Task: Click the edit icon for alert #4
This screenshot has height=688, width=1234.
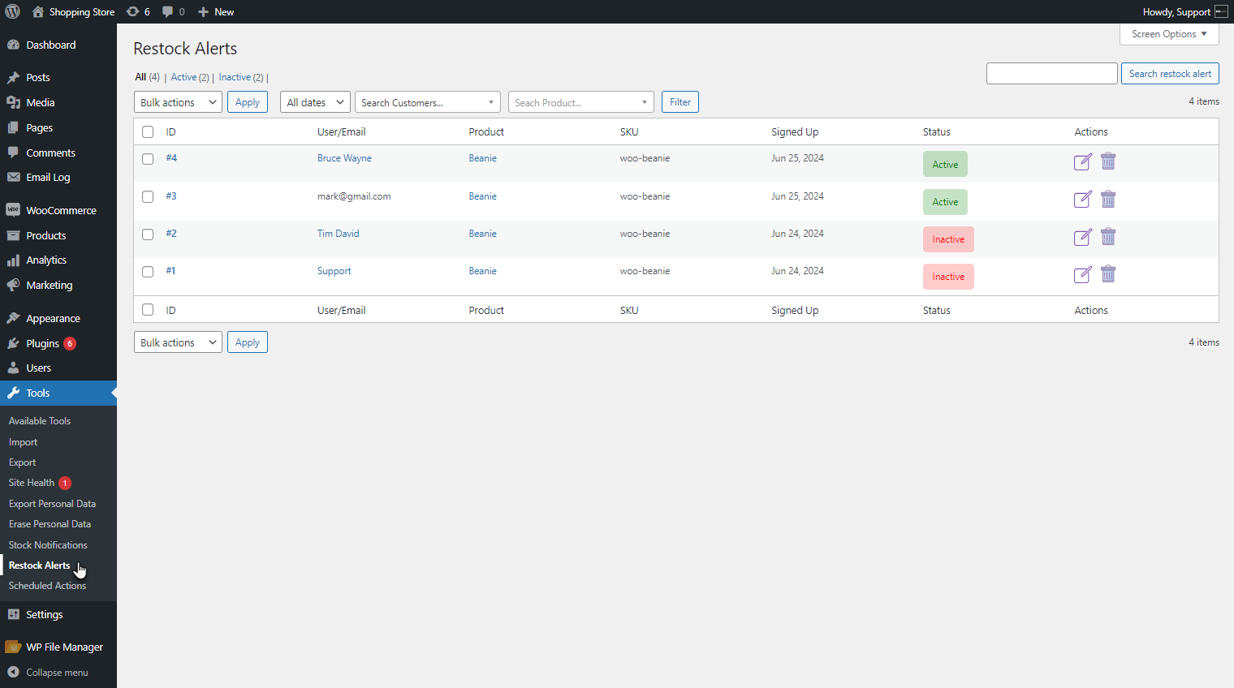Action: click(x=1082, y=162)
